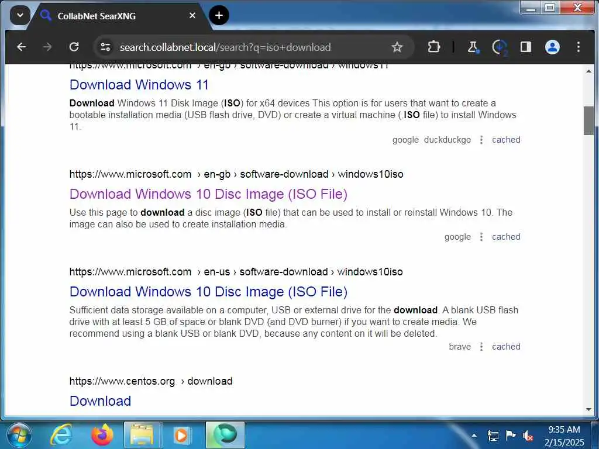This screenshot has height=449, width=599.
Task: Click google label on Windows 11 result
Action: click(405, 140)
